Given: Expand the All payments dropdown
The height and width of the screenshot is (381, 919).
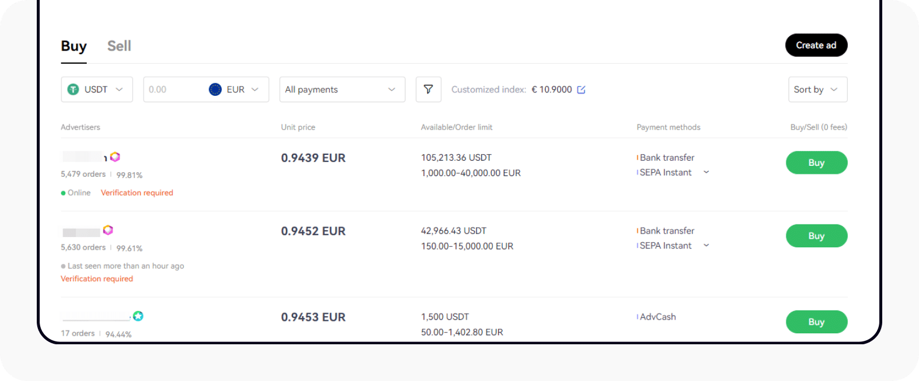Looking at the screenshot, I should pos(342,90).
